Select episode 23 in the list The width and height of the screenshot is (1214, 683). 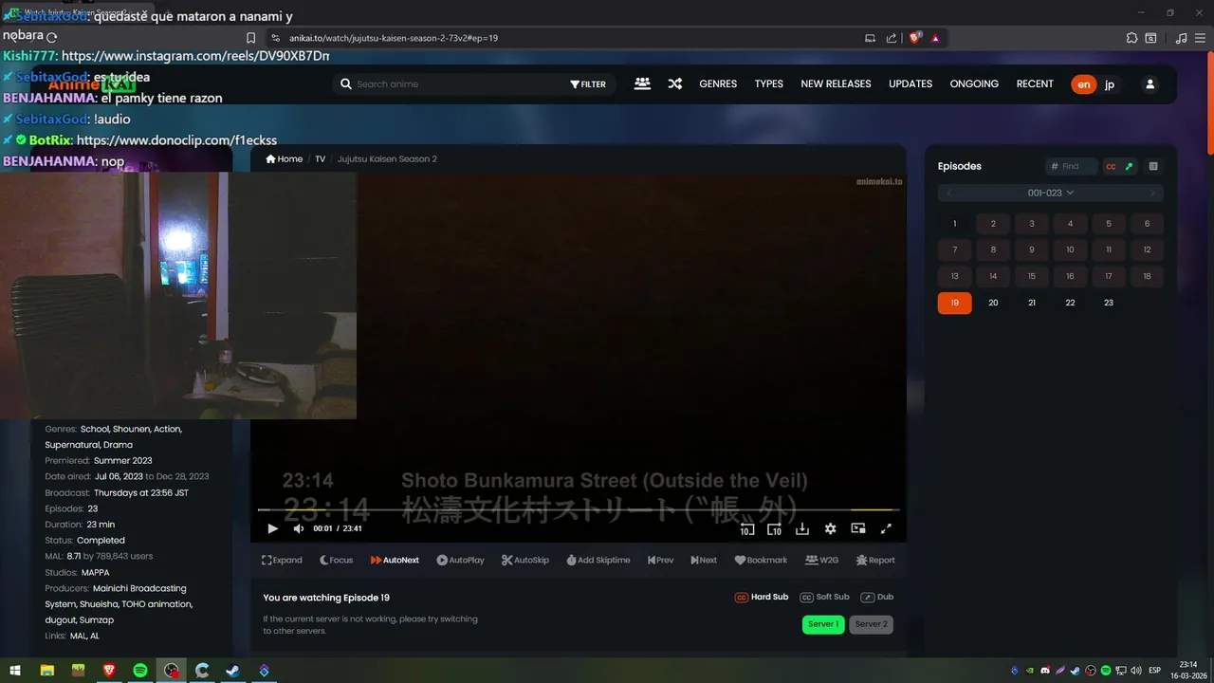(1108, 303)
